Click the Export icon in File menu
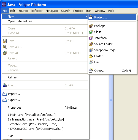The width and height of the screenshot is (138, 140). click(x=5, y=100)
